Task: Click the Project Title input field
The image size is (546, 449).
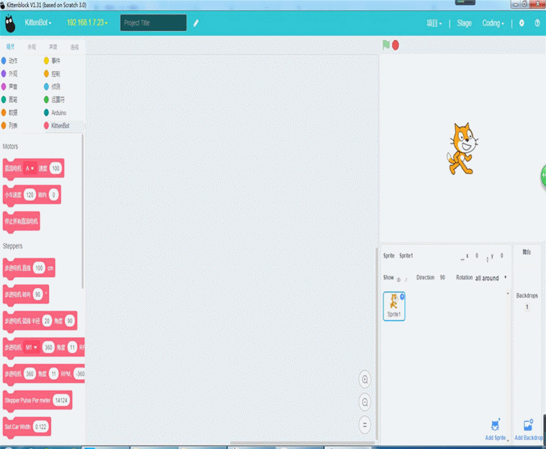Action: click(x=153, y=23)
